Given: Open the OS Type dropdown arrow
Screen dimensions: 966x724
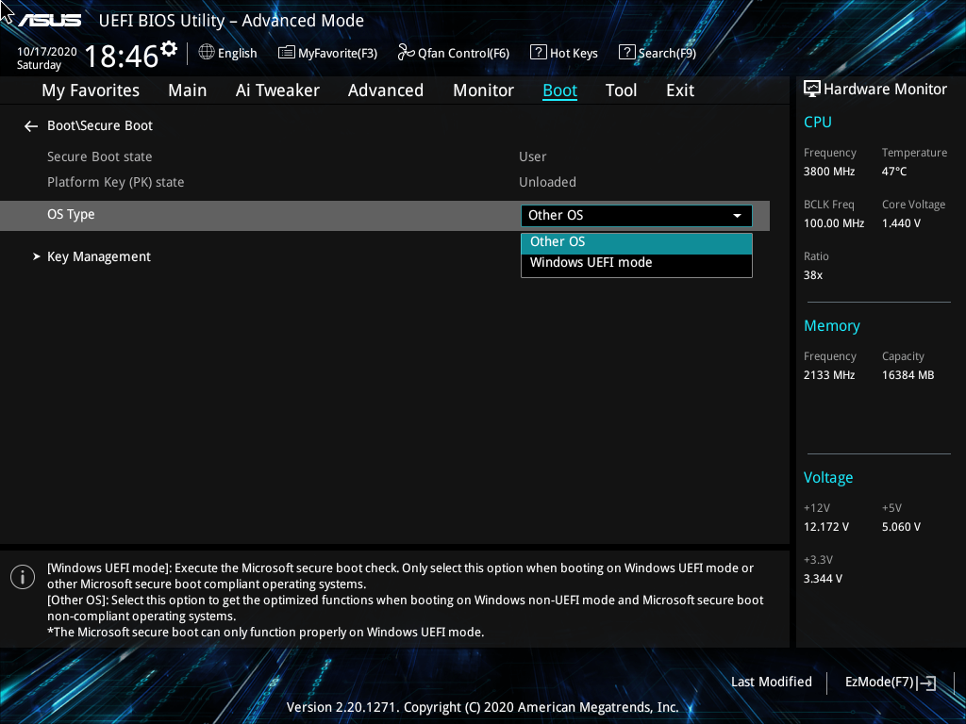Looking at the screenshot, I should [x=737, y=216].
